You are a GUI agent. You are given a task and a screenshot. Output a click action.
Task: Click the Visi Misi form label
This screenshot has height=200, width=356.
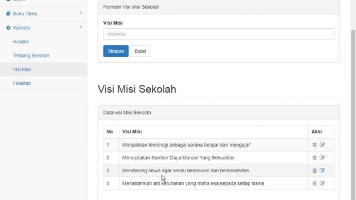(x=113, y=23)
